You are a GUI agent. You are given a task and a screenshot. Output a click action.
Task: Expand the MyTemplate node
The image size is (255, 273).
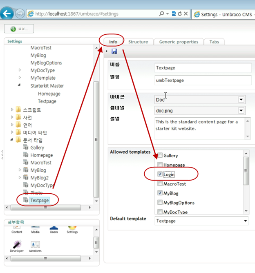point(20,78)
